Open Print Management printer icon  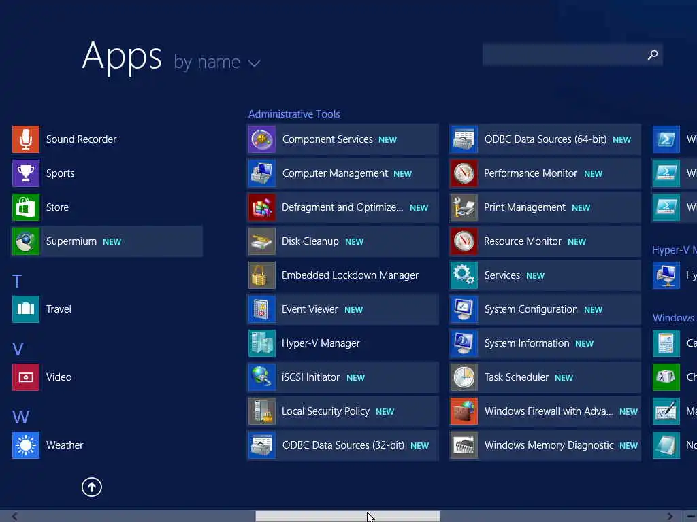[x=464, y=207]
